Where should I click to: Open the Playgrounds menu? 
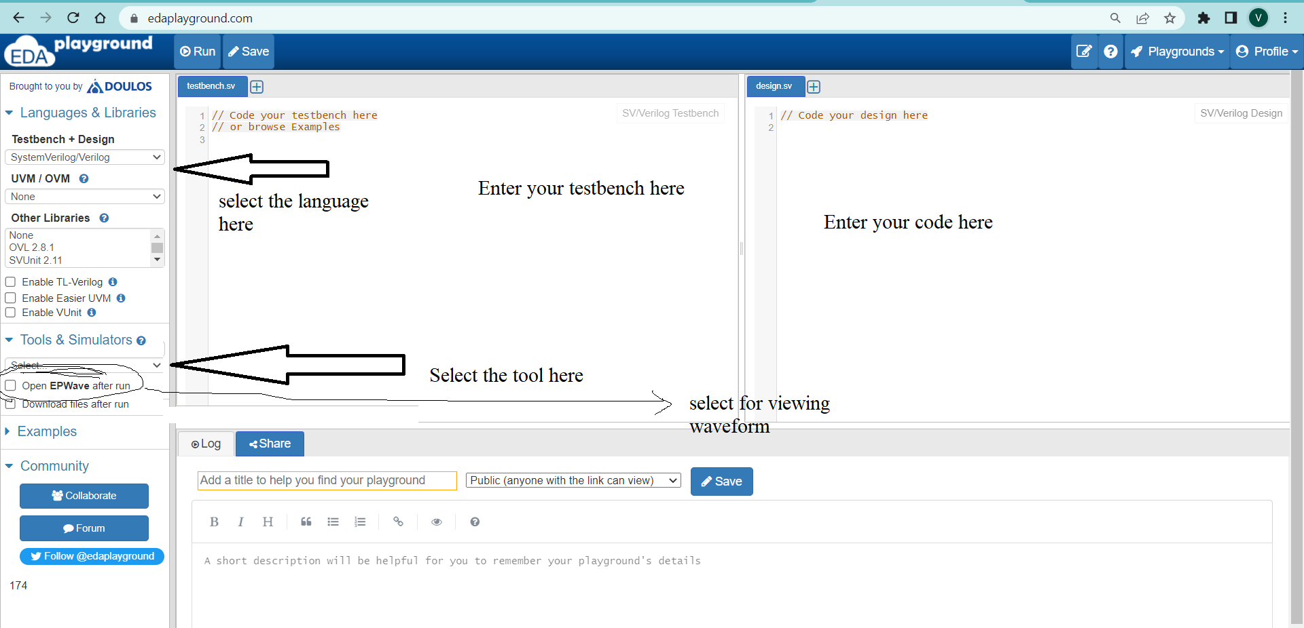click(x=1177, y=52)
